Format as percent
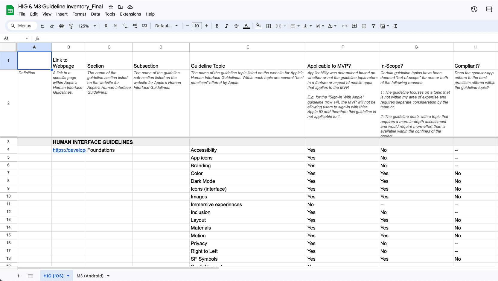 click(115, 26)
